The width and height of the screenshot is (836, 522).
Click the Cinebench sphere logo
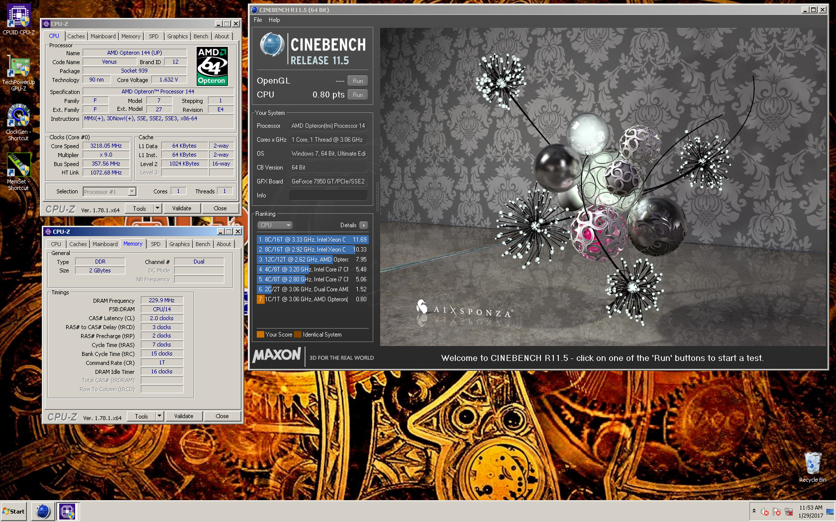tap(272, 44)
